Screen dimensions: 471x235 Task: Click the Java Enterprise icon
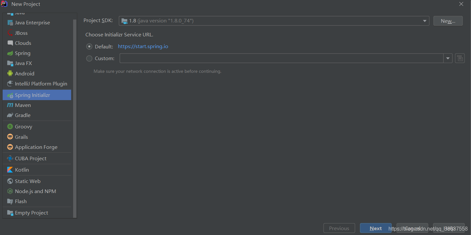(x=10, y=23)
